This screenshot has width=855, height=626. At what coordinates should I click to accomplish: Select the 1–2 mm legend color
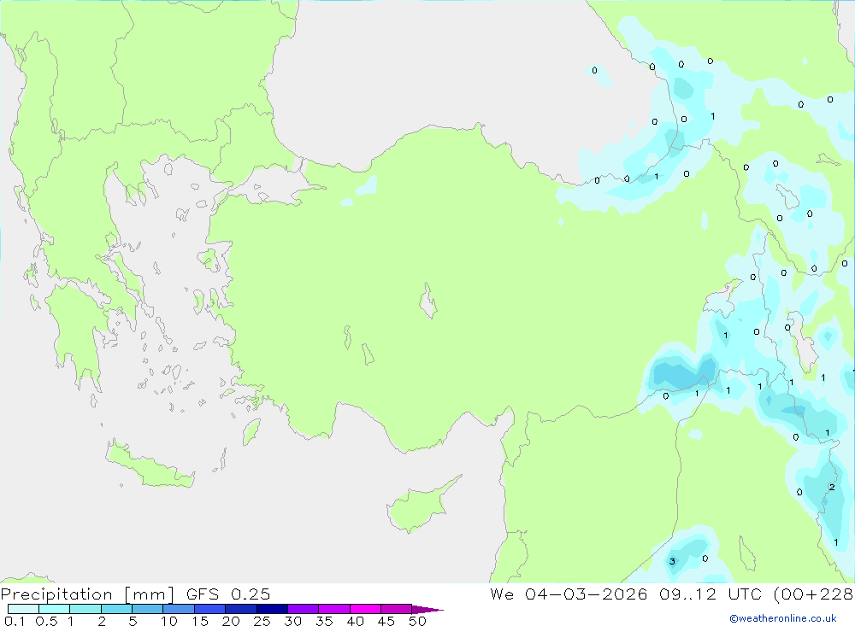(85, 609)
